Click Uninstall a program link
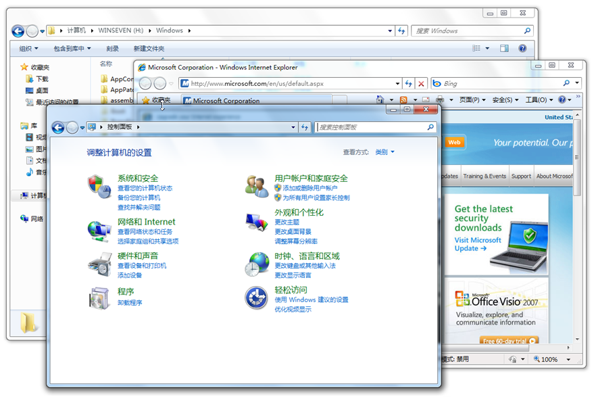The width and height of the screenshot is (596, 397). click(x=130, y=303)
